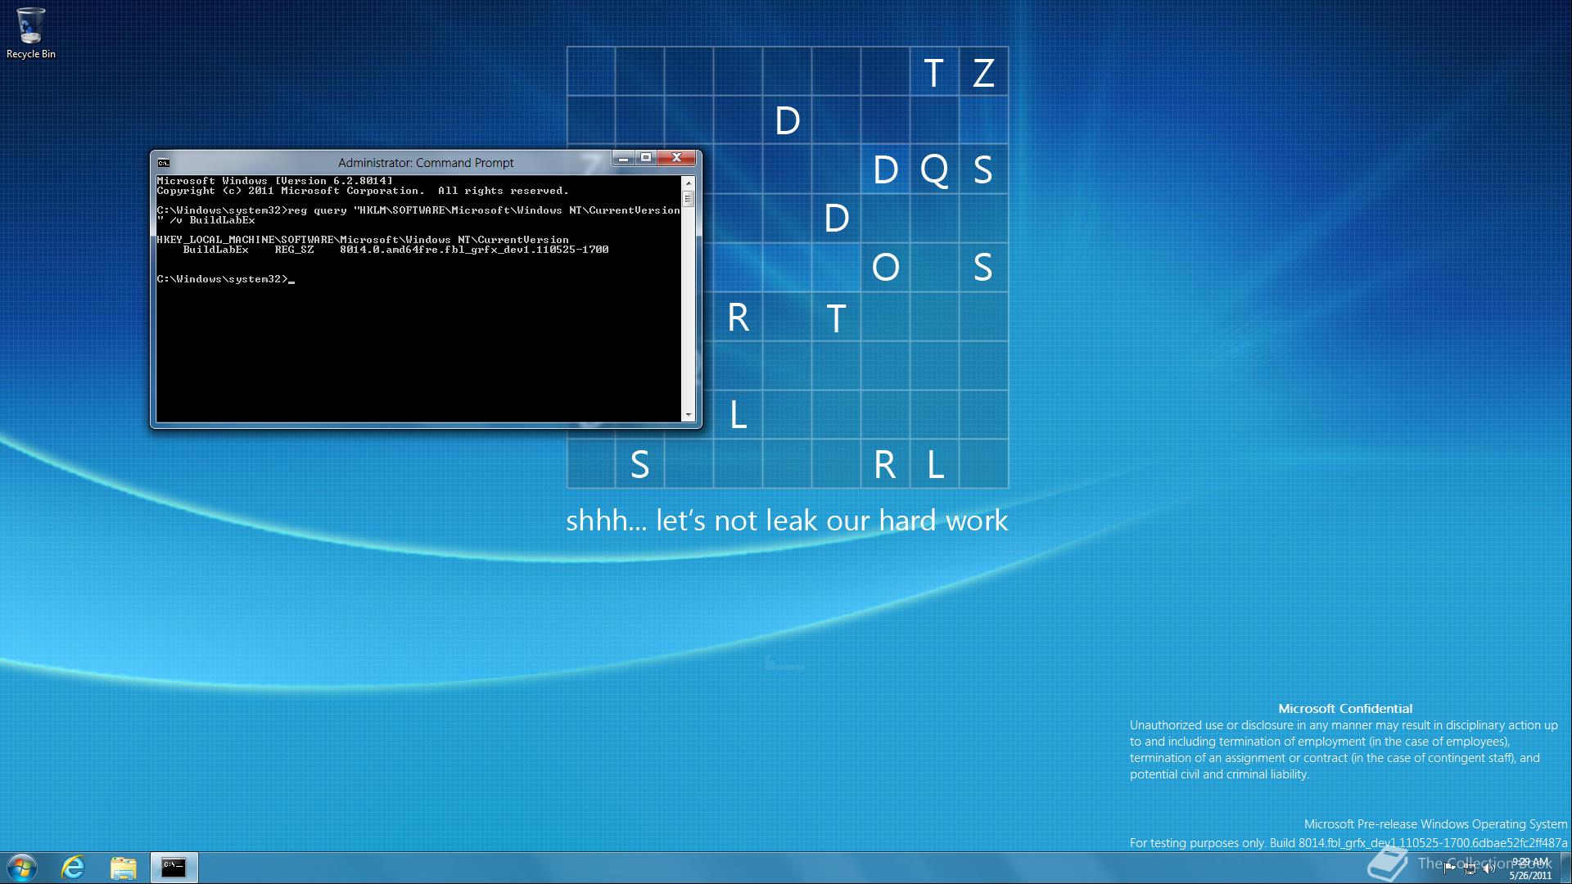Viewport: 1572px width, 884px height.
Task: Toggle maximize on the Command Prompt window
Action: pos(646,157)
